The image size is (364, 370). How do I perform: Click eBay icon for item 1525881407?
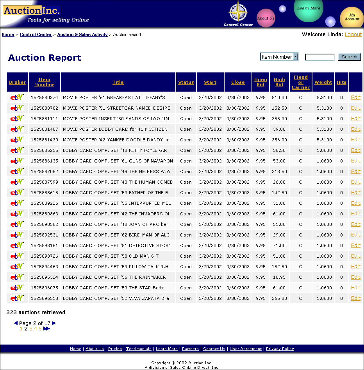(x=17, y=129)
